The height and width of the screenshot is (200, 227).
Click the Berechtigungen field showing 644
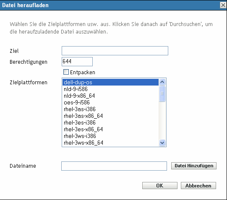[77, 62]
